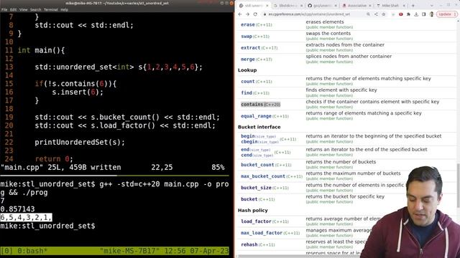Image resolution: width=460 pixels, height=258 pixels.
Task: Reload the cppreference page
Action: tap(255, 14)
